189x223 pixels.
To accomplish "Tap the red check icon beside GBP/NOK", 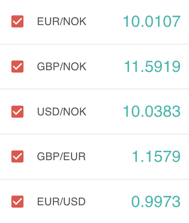I will tap(18, 67).
